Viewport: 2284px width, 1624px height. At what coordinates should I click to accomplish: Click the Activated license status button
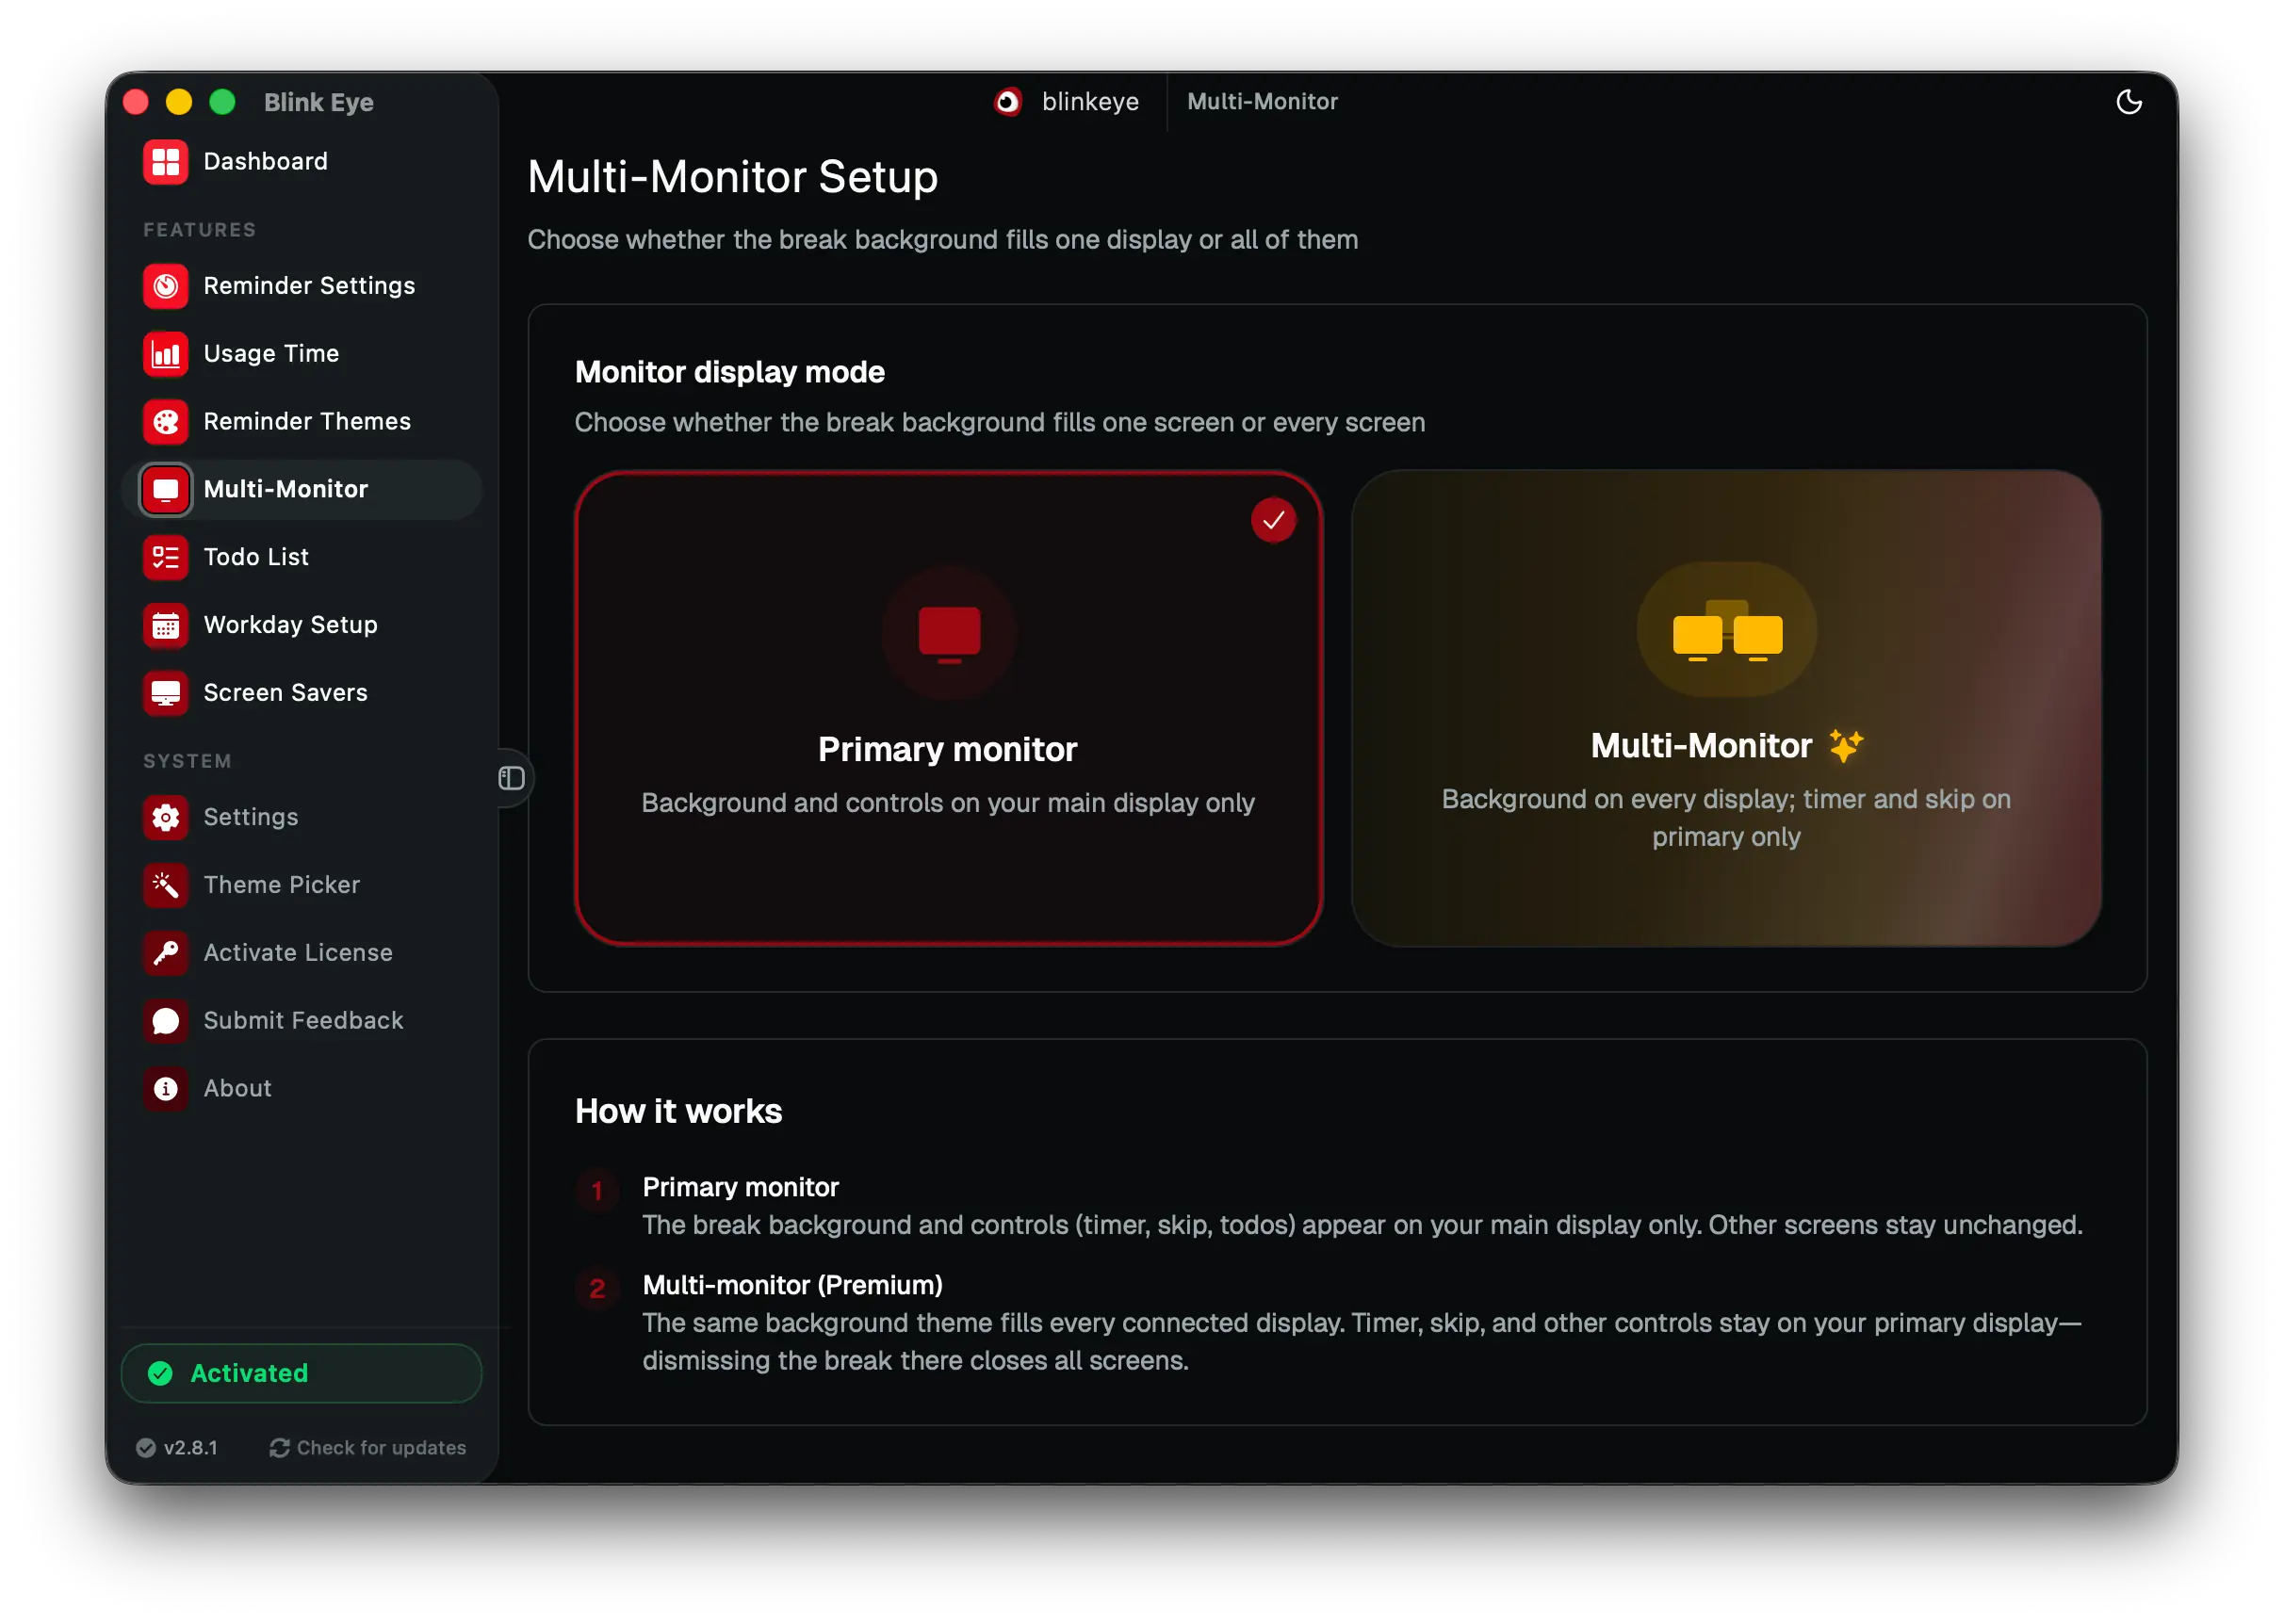pos(301,1375)
